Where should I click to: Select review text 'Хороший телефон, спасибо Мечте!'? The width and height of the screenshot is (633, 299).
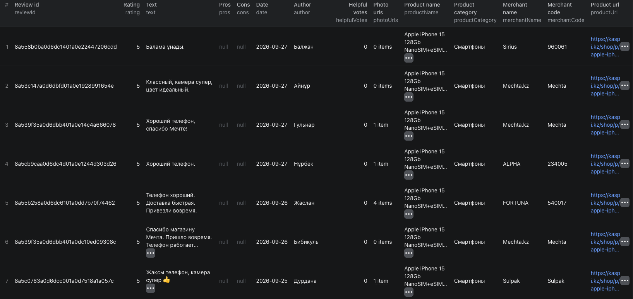tap(170, 125)
